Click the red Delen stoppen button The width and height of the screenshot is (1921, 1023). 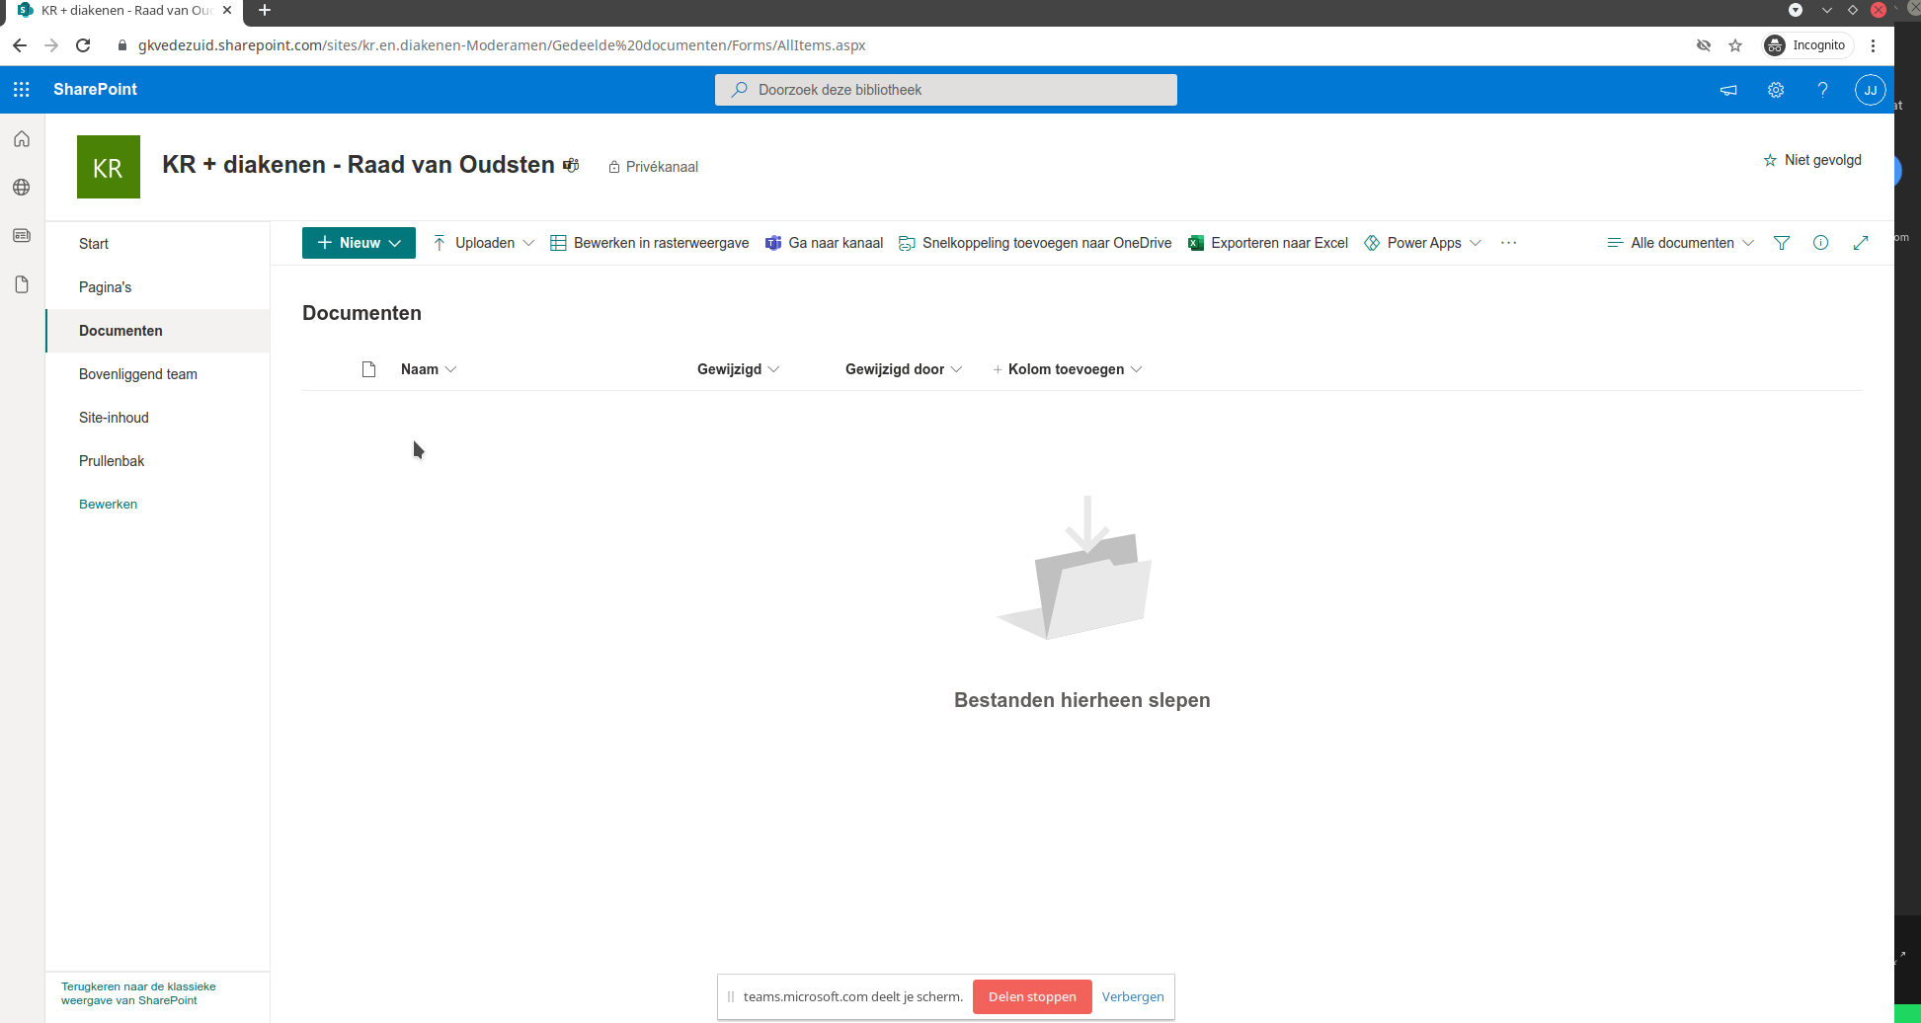point(1031,996)
